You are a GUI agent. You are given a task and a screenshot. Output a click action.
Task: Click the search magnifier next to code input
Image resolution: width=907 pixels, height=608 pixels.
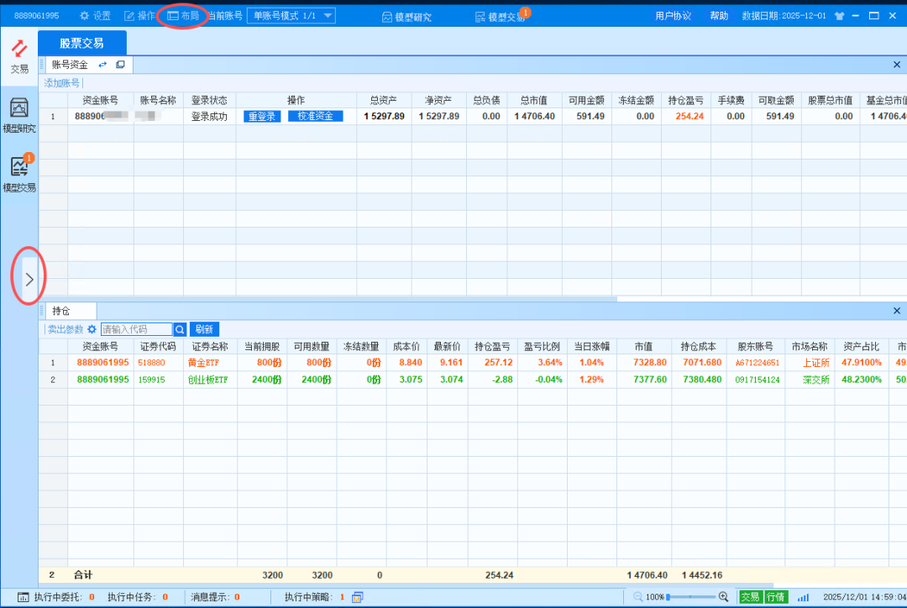tap(179, 329)
